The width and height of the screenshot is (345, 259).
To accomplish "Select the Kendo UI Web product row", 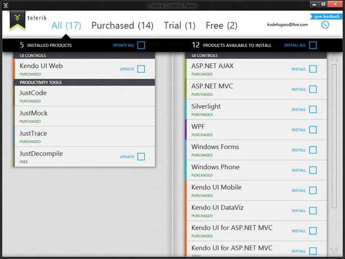I will pos(84,69).
